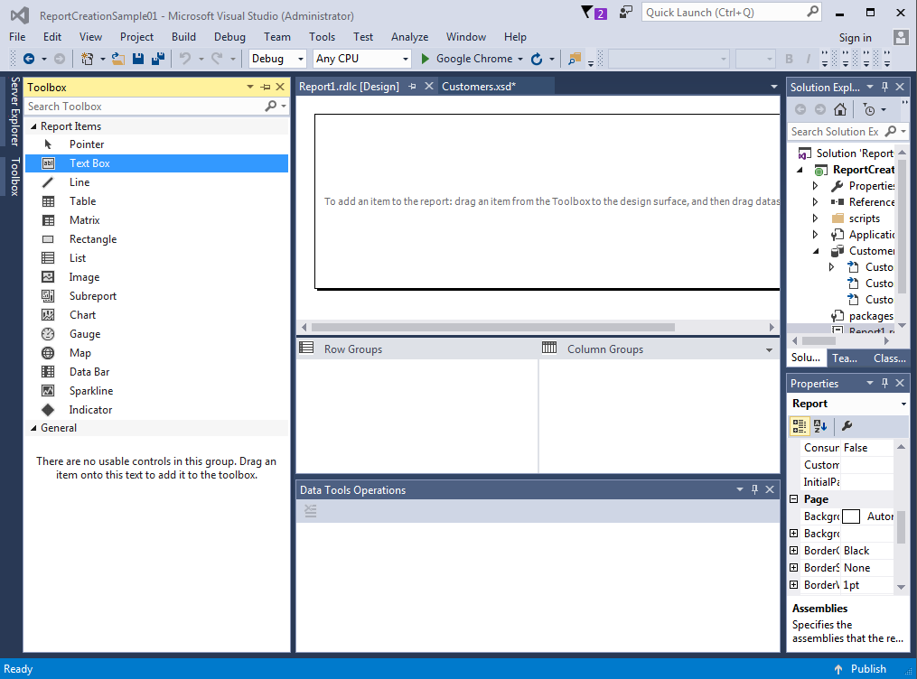Click the Publish button in status bar

point(860,669)
